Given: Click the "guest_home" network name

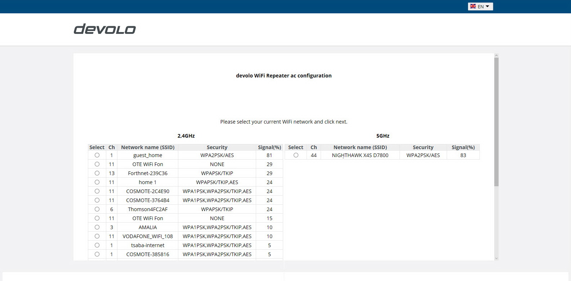Looking at the screenshot, I should 148,155.
